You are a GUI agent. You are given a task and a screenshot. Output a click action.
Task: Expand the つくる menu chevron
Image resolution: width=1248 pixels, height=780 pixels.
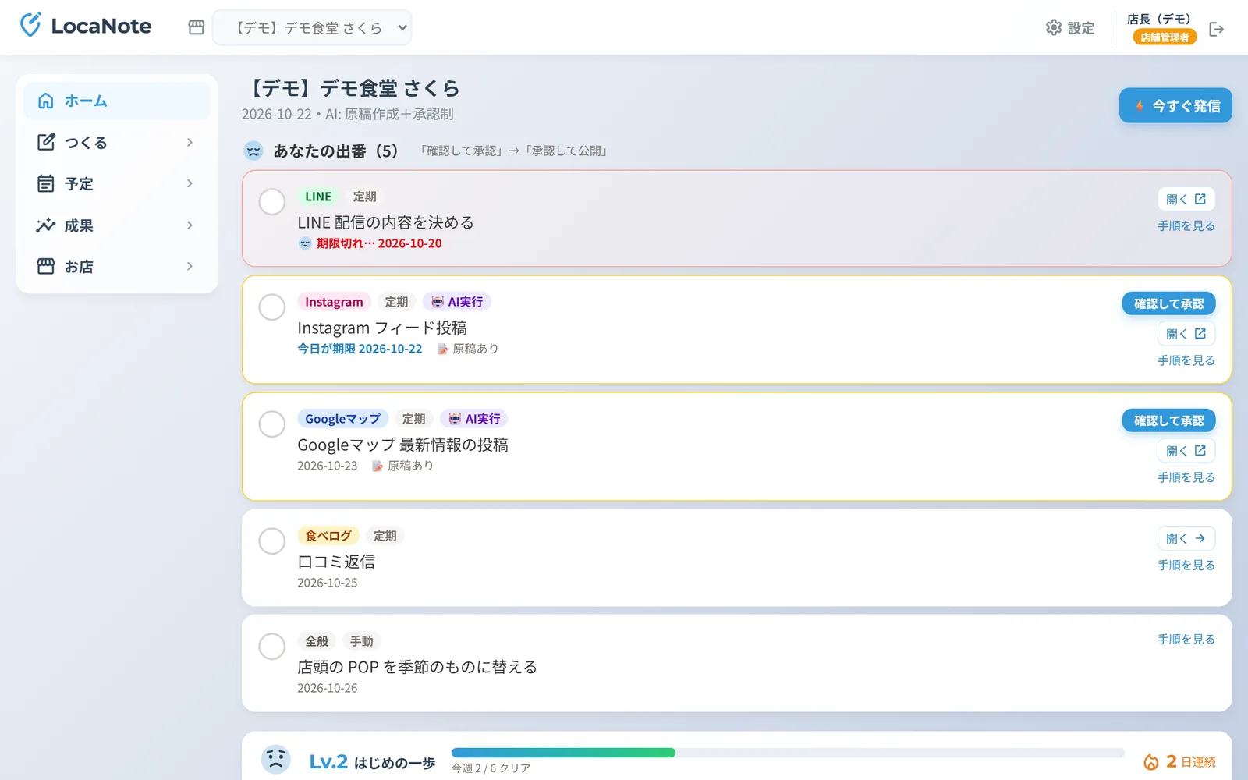tap(190, 142)
